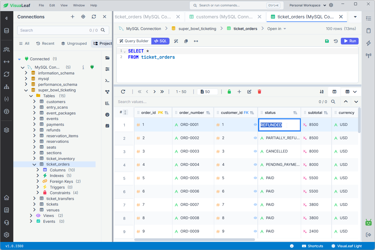Sort by the subtotal column

(x=326, y=113)
